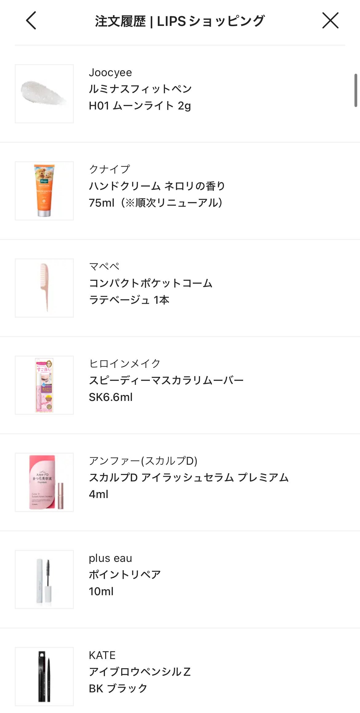Select the コンパクトポケットコーム product
Screen dimensions: 360x713
150,283
